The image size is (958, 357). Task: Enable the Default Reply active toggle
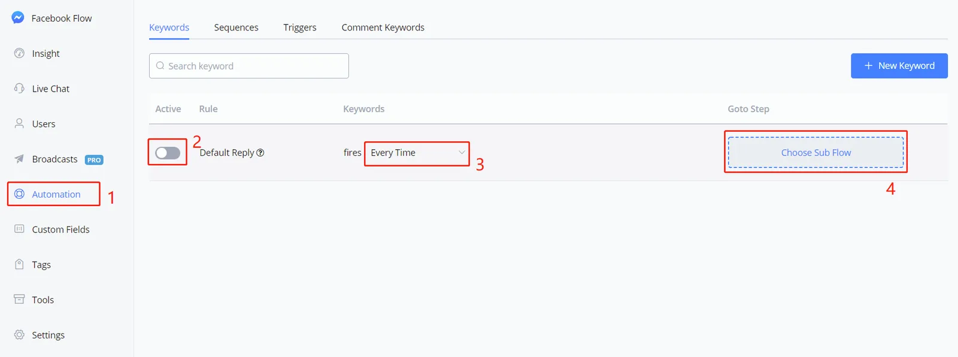(168, 153)
